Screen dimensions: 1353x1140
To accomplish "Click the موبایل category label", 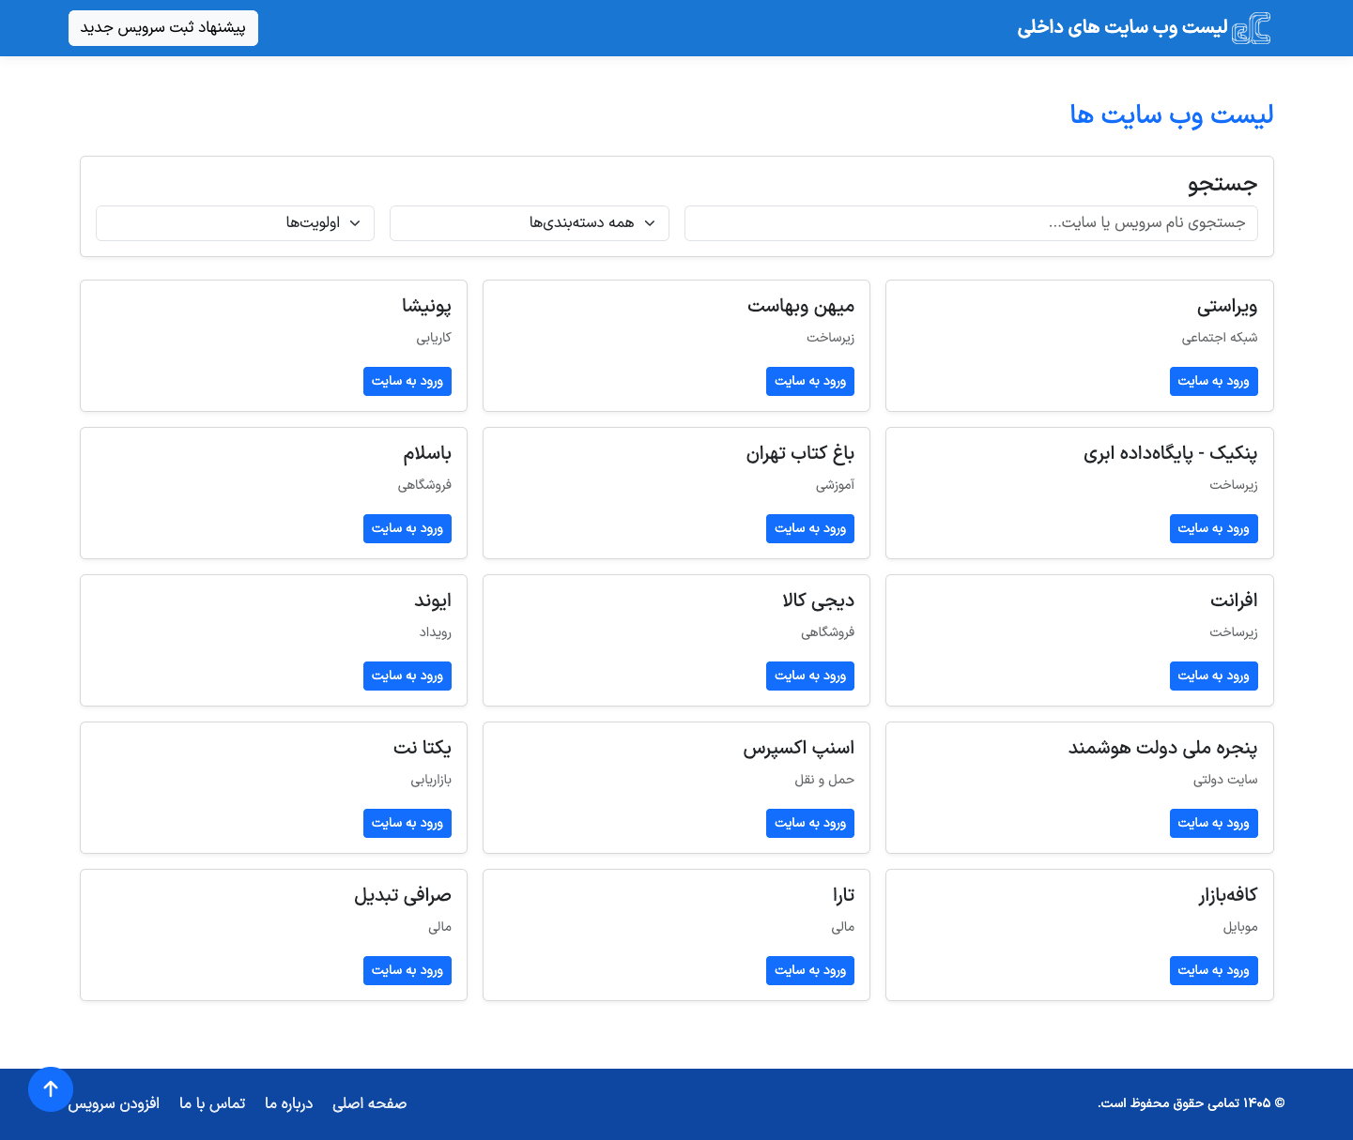I will coord(1240,927).
